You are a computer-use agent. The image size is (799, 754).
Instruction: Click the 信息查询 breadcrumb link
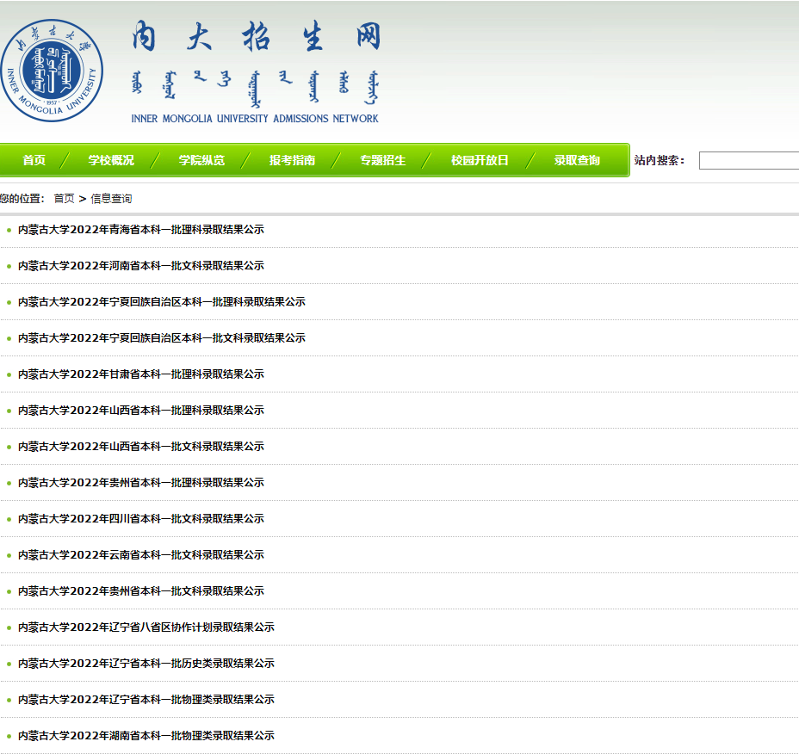coord(111,199)
